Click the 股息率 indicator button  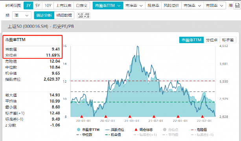coord(153,5)
